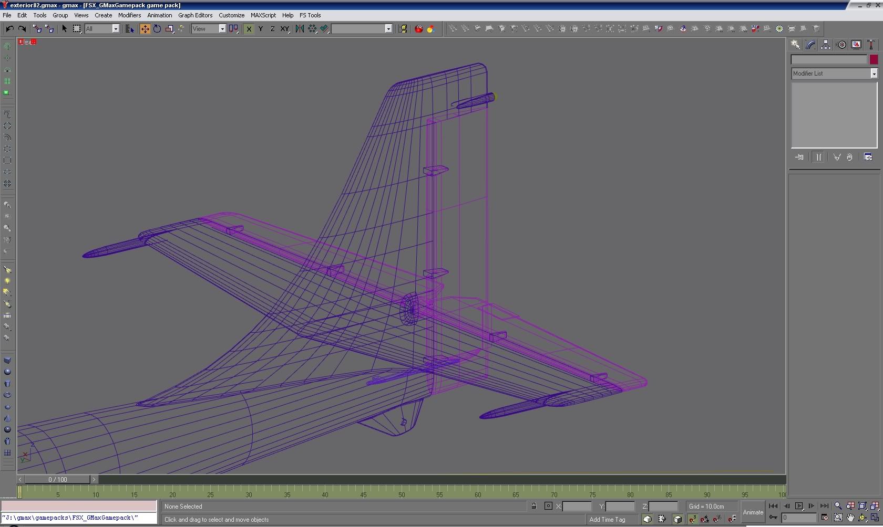
Task: Open the Modifiers menu
Action: coord(129,15)
